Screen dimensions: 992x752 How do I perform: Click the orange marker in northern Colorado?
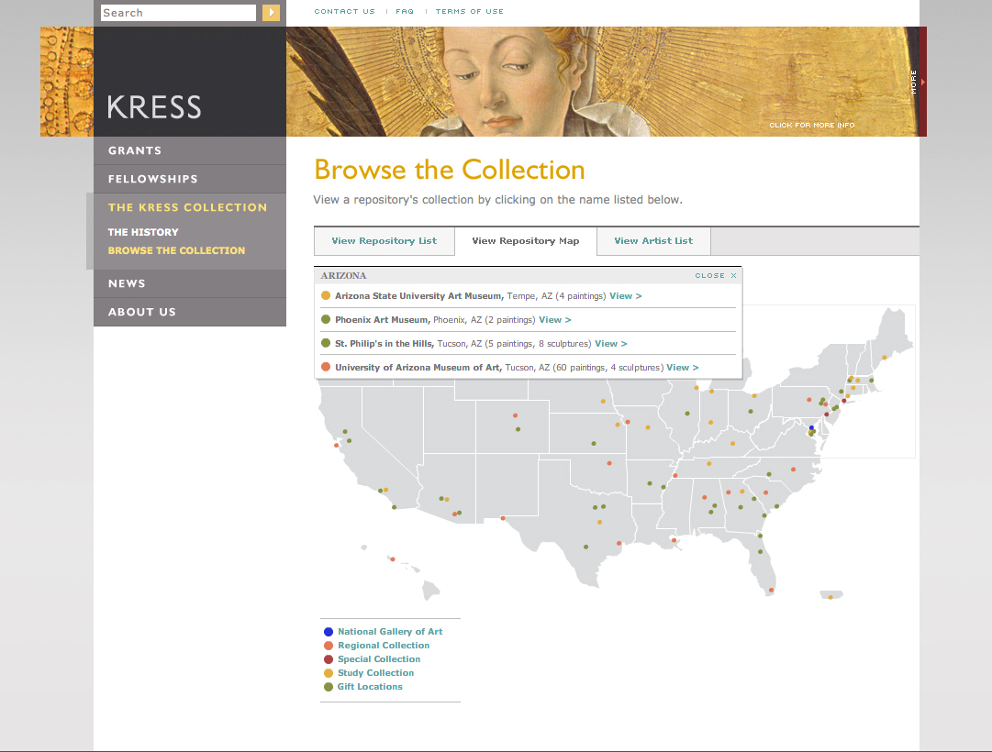point(516,415)
